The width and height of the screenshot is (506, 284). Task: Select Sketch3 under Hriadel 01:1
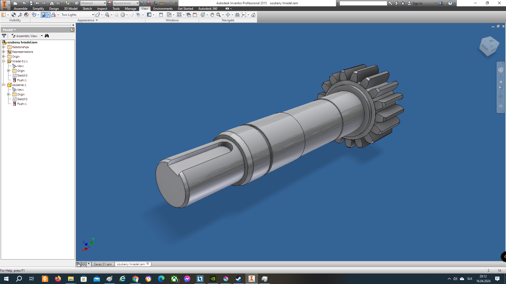tap(22, 75)
